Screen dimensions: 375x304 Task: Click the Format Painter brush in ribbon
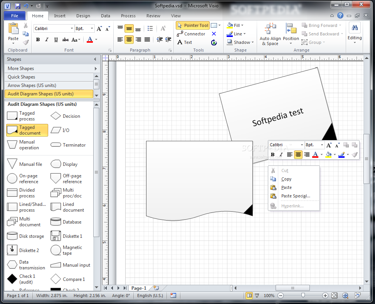point(26,42)
